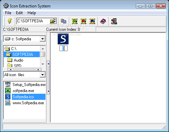The image size is (169, 132).
Task: Open the Edit menu
Action: [19, 13]
